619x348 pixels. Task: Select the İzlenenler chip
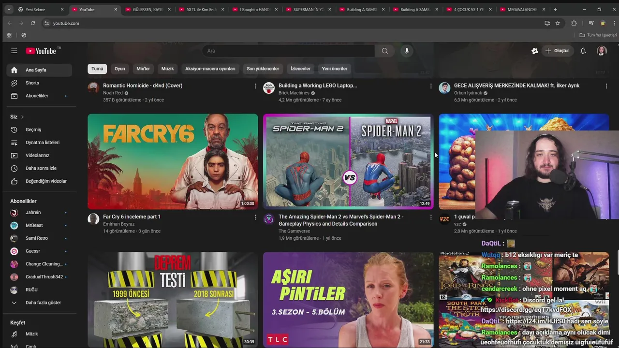300,69
